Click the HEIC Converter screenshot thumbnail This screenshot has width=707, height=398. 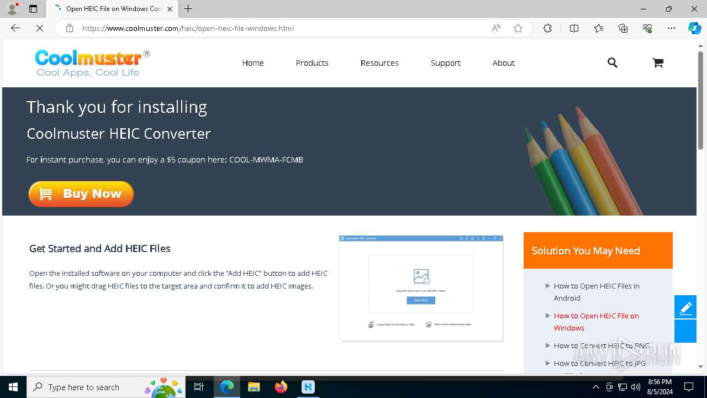click(421, 289)
